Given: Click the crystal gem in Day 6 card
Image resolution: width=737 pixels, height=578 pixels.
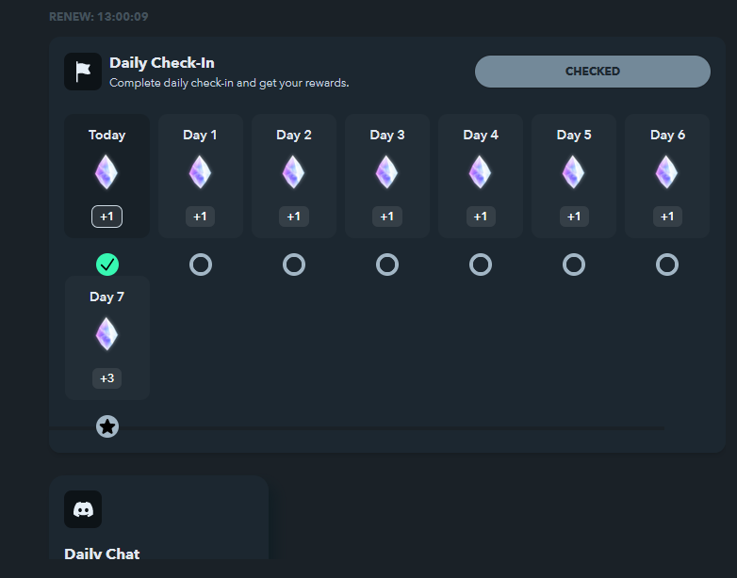Looking at the screenshot, I should [667, 172].
